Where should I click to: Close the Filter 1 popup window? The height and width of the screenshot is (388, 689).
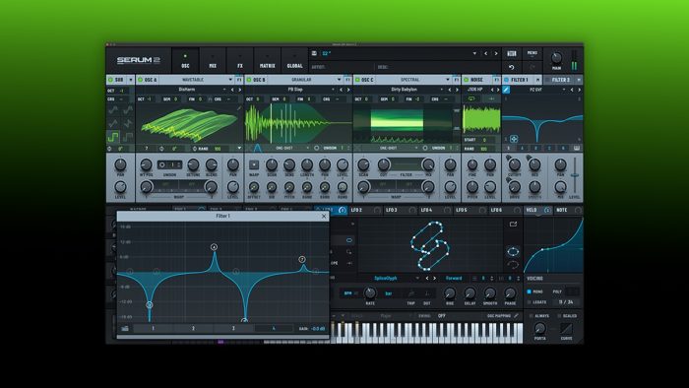coord(324,217)
